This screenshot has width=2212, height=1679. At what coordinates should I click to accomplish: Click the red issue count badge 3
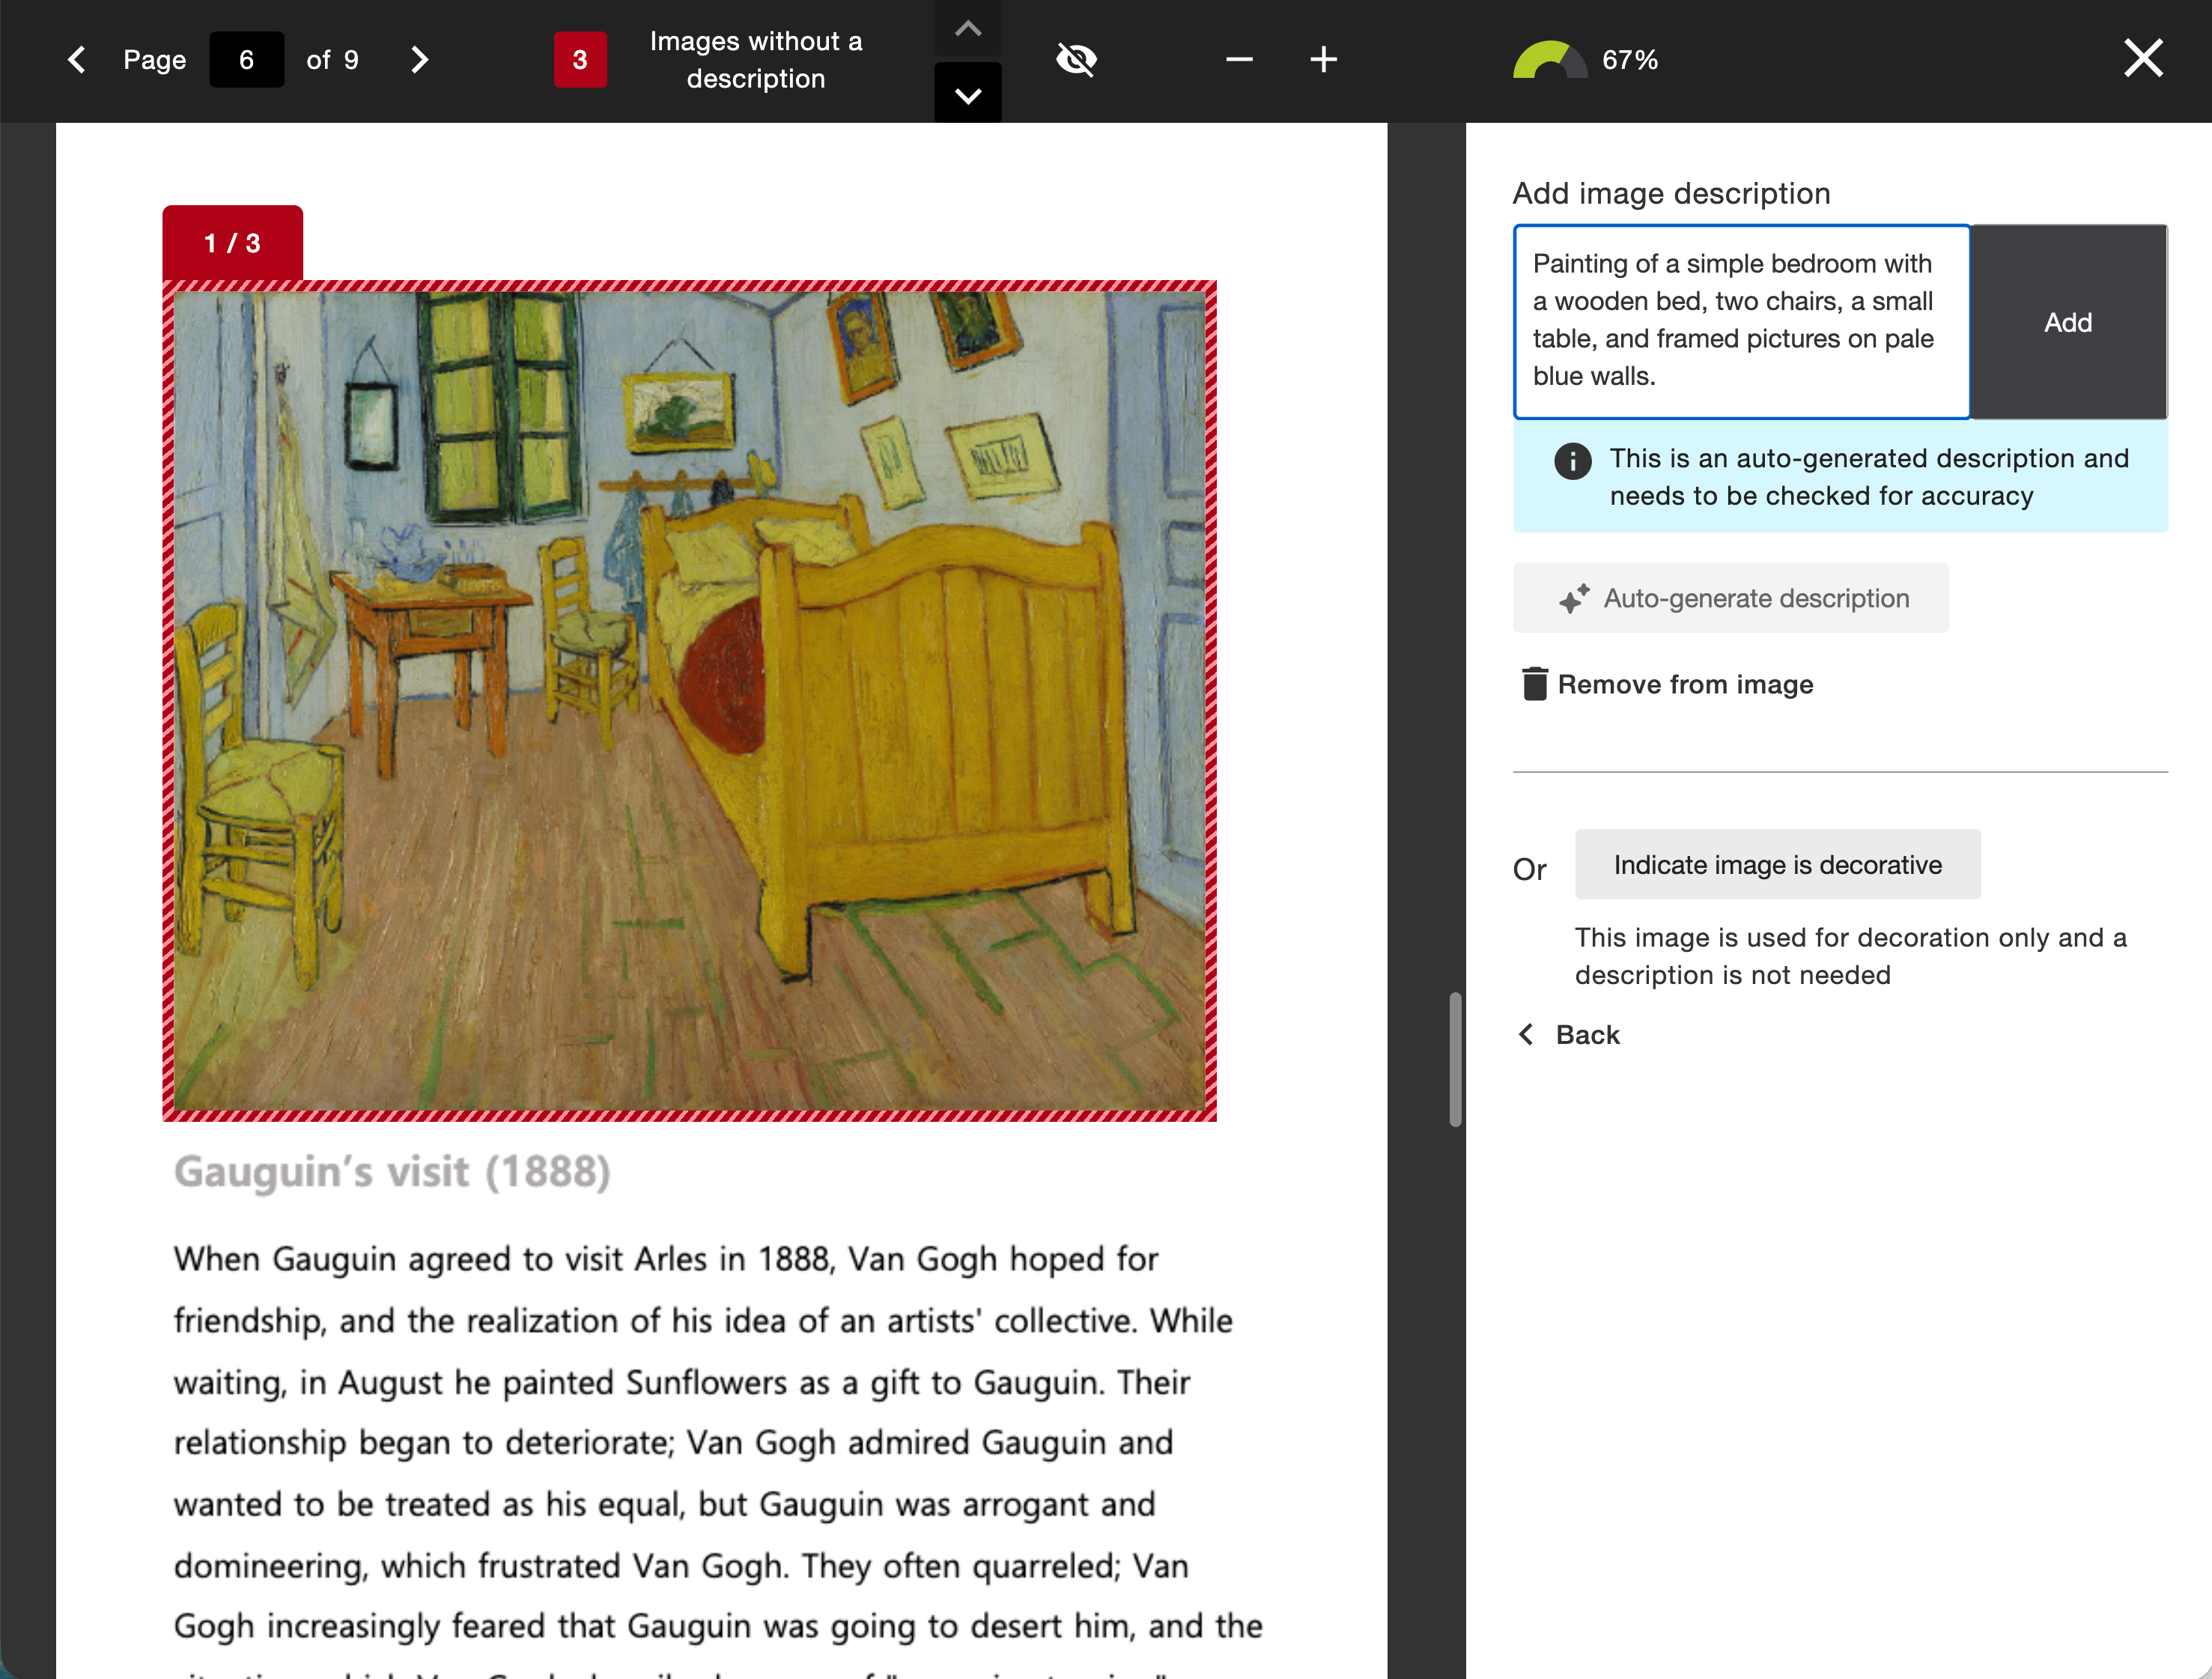pyautogui.click(x=580, y=60)
